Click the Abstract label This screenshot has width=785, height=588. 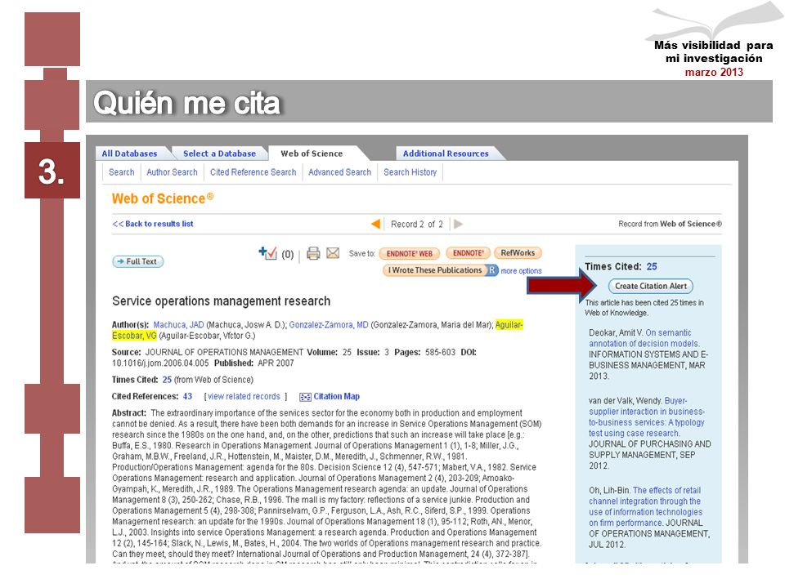128,413
